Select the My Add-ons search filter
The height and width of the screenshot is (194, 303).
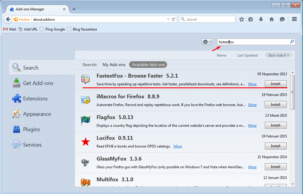tap(114, 65)
